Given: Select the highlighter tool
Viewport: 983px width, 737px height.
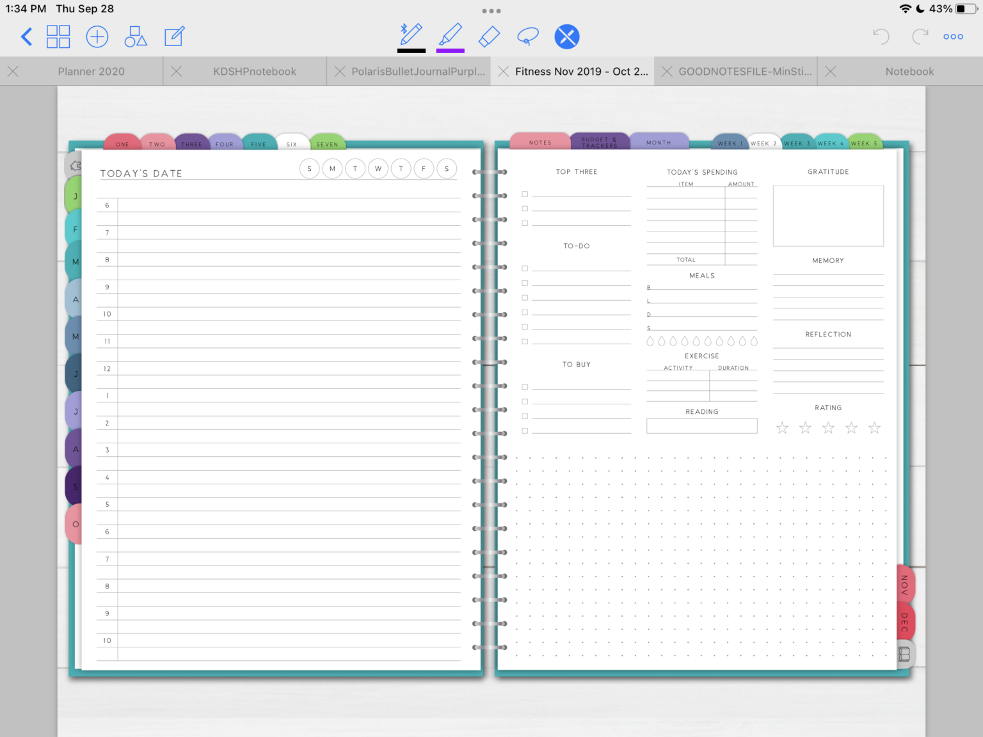Looking at the screenshot, I should (450, 35).
